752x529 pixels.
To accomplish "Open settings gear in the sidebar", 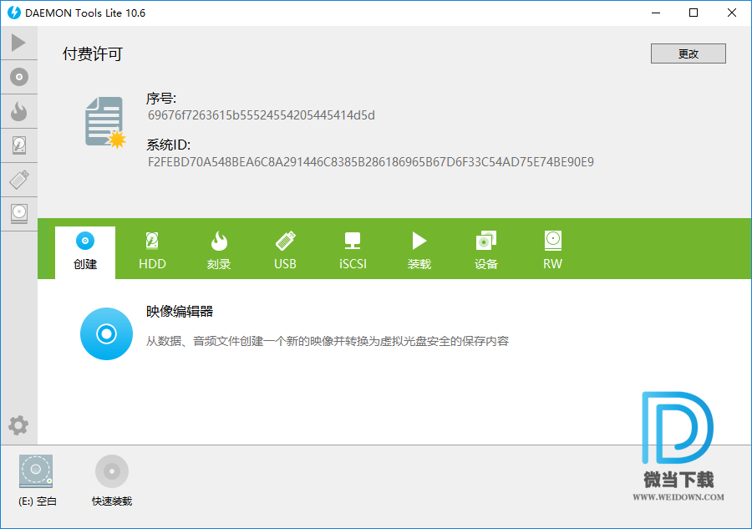I will pos(18,425).
